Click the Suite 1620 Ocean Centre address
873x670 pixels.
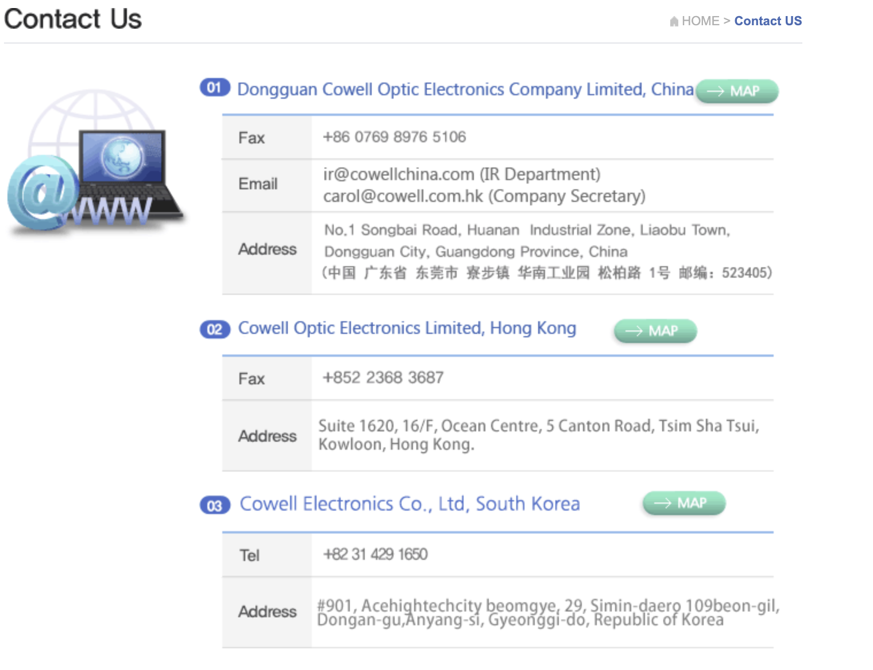[x=539, y=435]
